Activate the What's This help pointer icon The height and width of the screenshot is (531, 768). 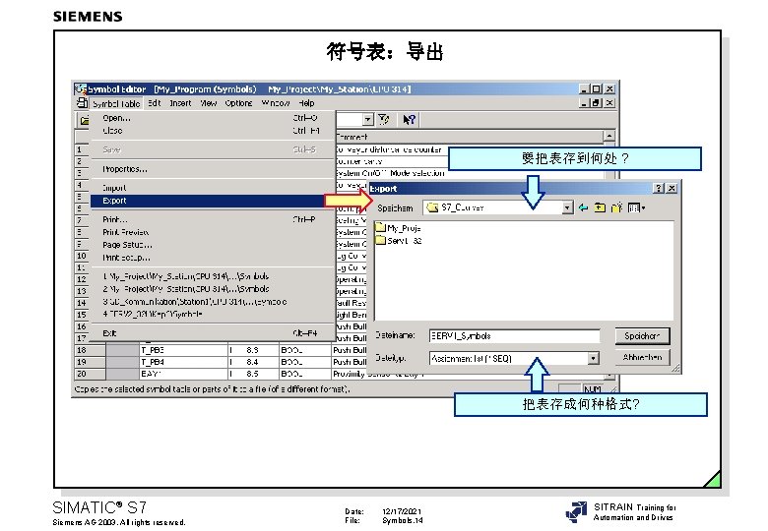[409, 119]
